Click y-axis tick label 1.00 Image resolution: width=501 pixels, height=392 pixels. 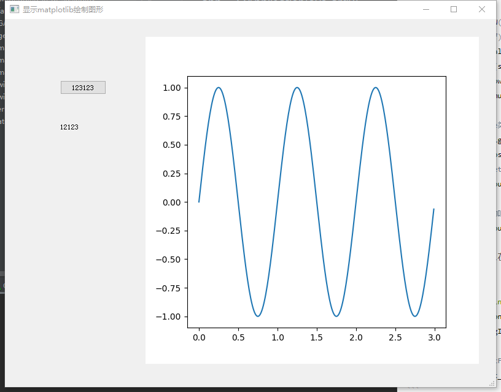point(171,88)
